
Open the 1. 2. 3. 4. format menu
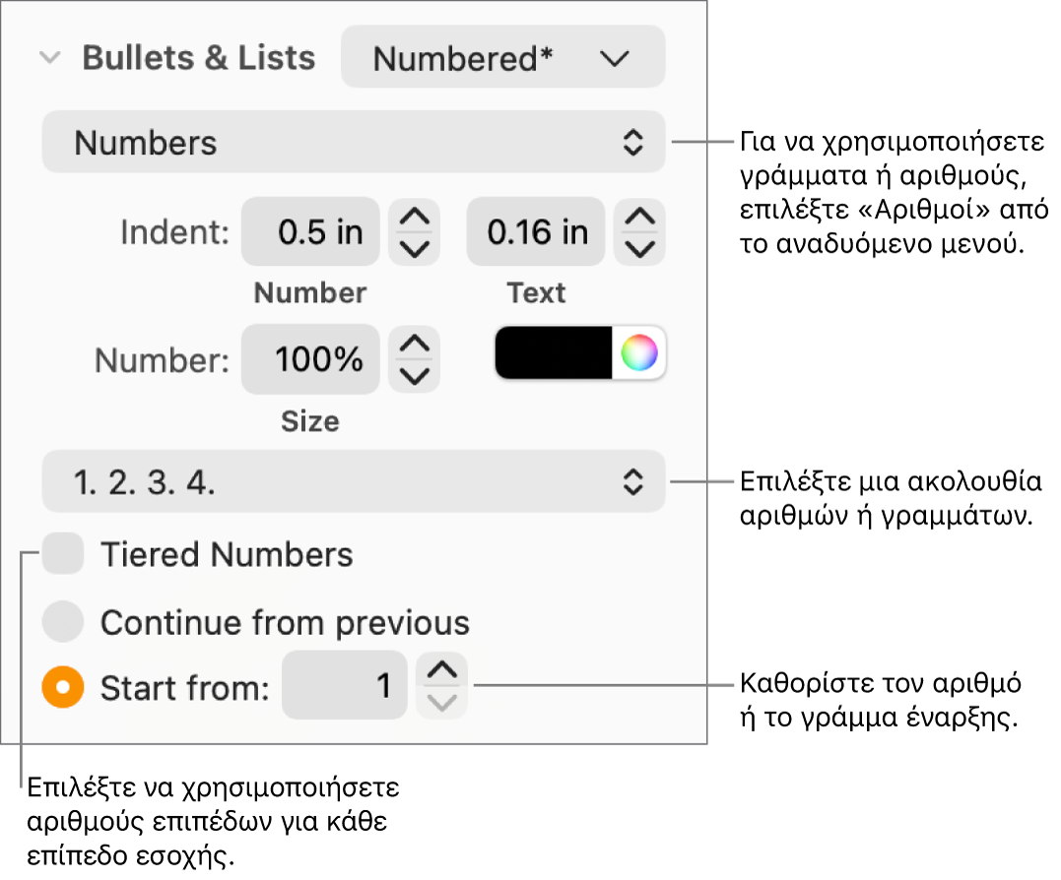point(353,482)
